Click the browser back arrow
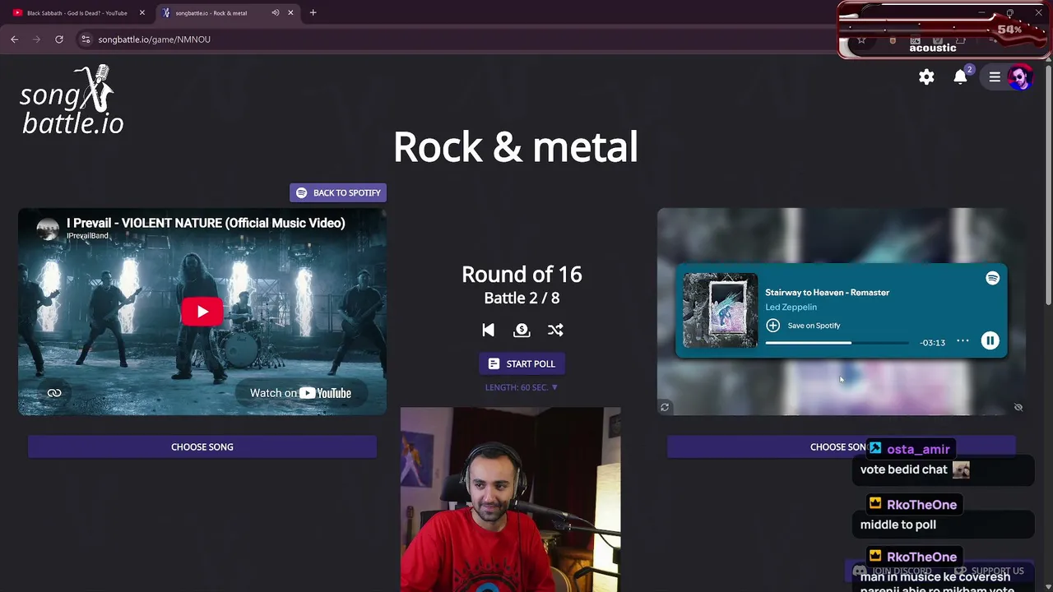This screenshot has height=592, width=1053. (x=15, y=39)
